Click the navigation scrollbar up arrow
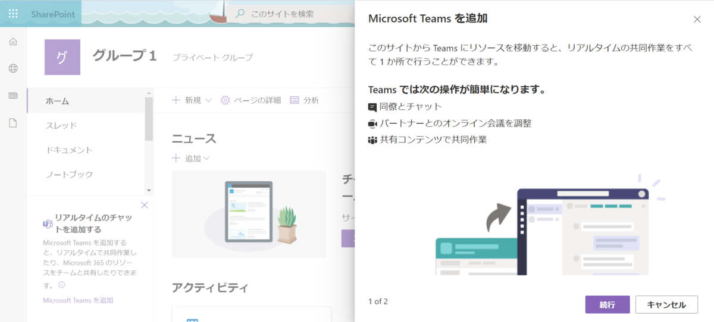 coord(149,93)
